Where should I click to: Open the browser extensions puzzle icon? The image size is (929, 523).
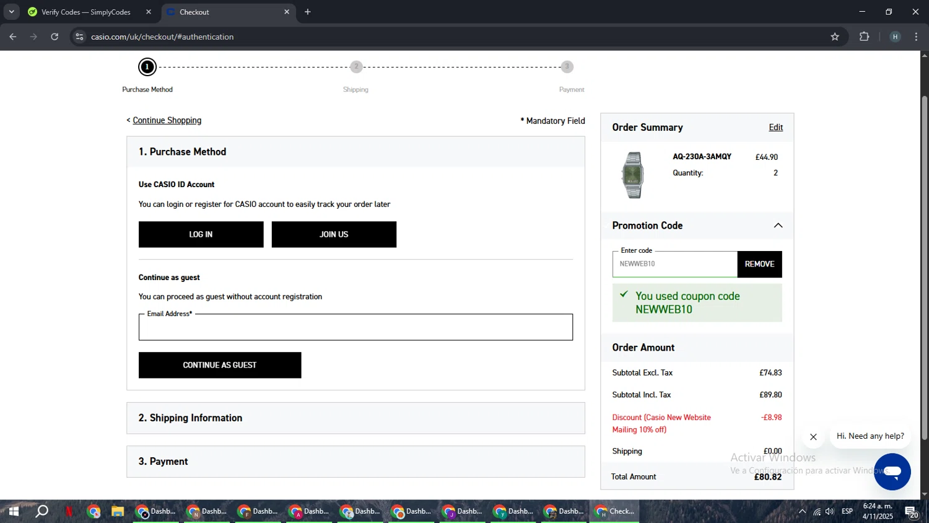pos(865,37)
